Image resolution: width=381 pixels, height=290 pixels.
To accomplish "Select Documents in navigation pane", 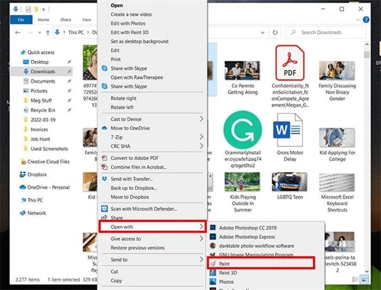I will point(42,81).
